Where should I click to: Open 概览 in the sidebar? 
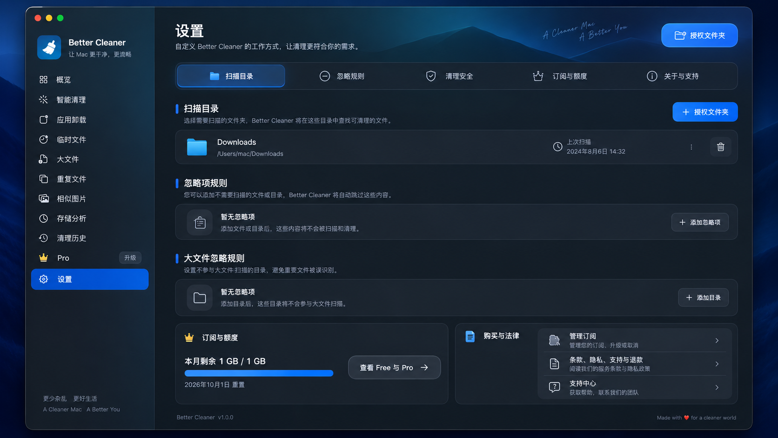[x=90, y=80]
